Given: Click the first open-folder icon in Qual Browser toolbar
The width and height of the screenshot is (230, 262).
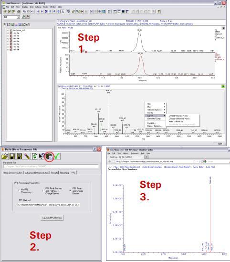Looking at the screenshot, I should pyautogui.click(x=5, y=11).
